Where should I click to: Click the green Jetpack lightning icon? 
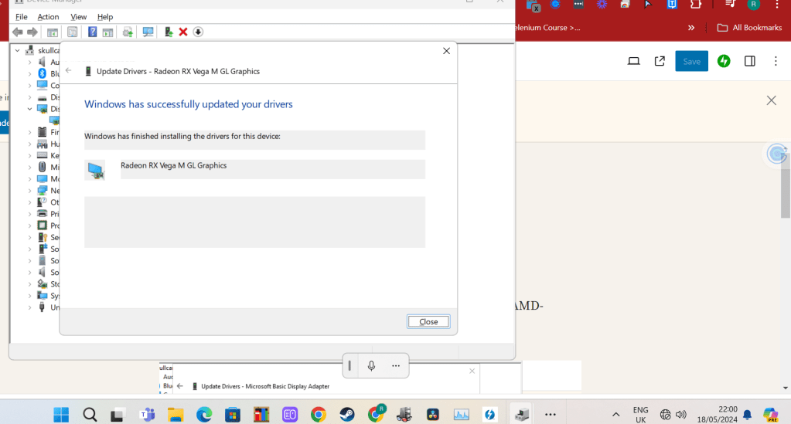(x=724, y=61)
